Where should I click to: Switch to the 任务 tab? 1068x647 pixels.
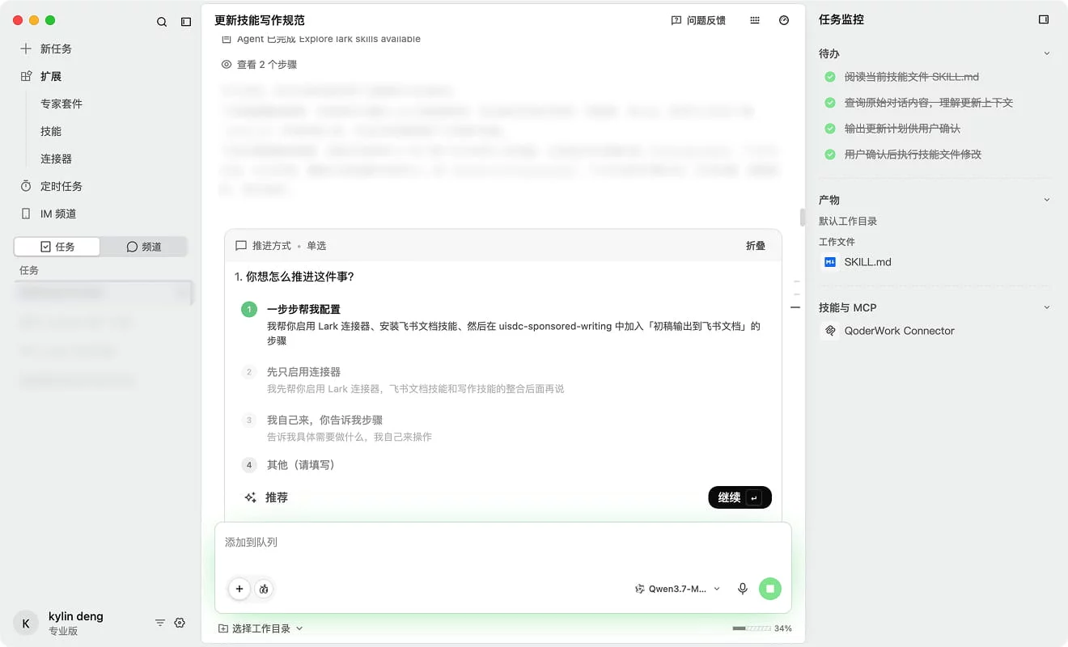57,247
